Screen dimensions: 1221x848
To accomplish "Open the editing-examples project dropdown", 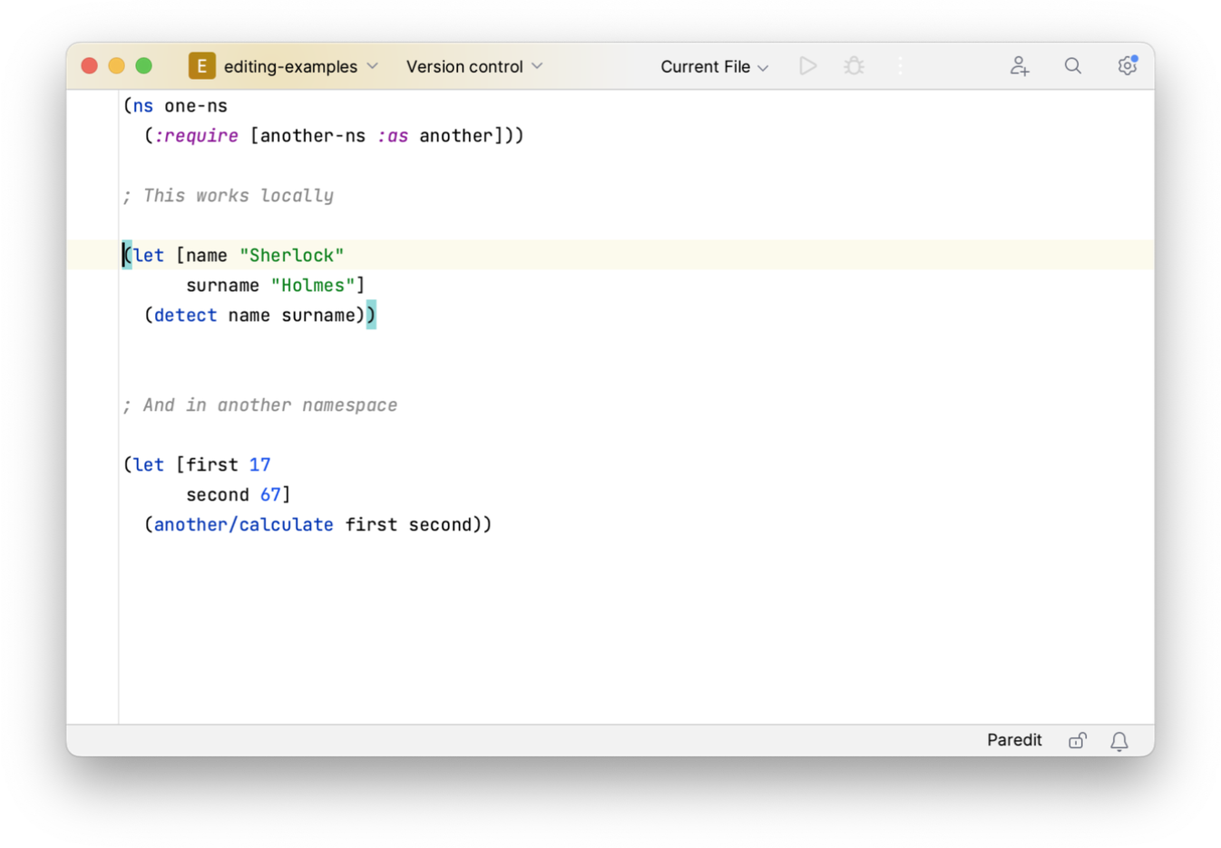I will click(x=300, y=66).
